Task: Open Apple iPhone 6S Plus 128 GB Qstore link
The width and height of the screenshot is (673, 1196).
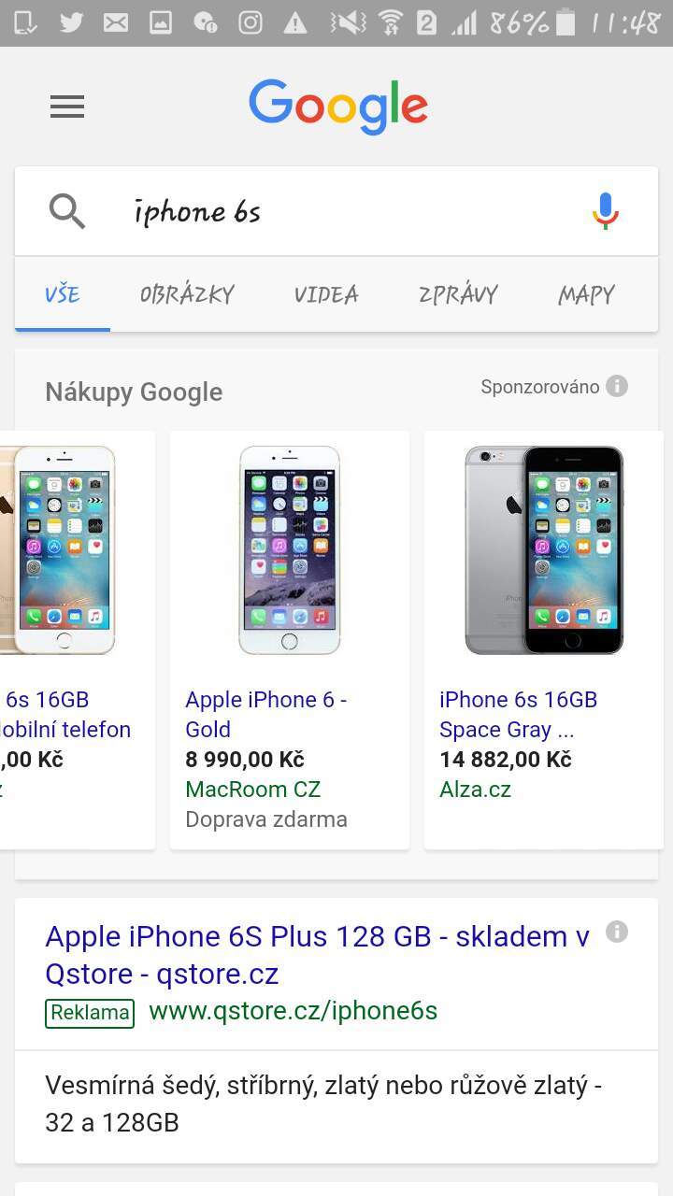Action: tap(318, 954)
